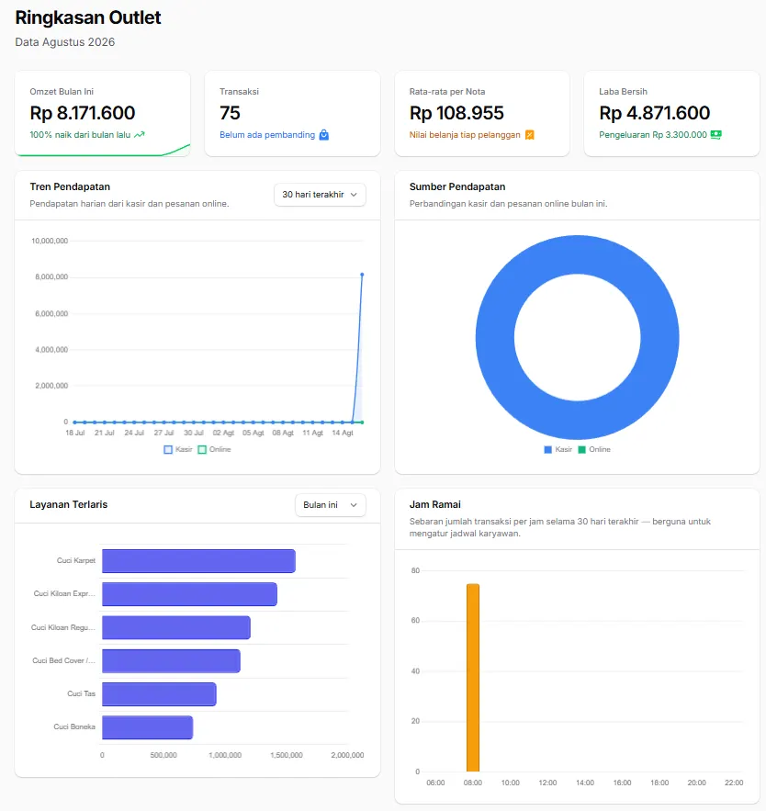Click the shopping bag icon beside Belum ada pembanding

[x=324, y=135]
